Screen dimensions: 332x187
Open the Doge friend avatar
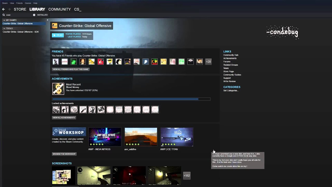[x=163, y=62]
